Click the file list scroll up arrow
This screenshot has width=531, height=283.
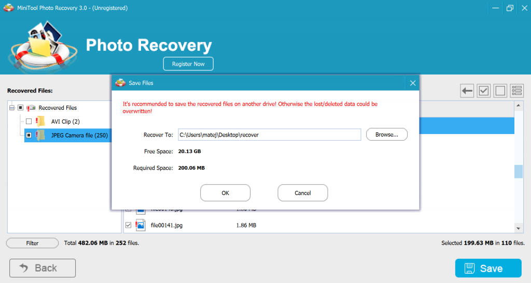[x=519, y=106]
